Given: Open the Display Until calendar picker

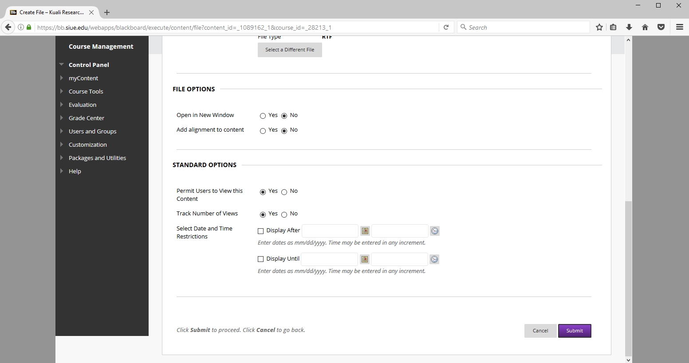Looking at the screenshot, I should pos(365,259).
